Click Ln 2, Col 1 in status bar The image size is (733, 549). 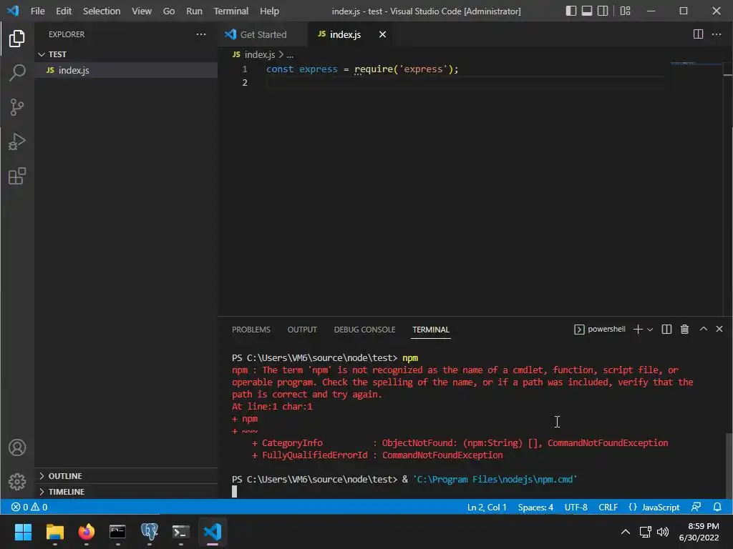[x=487, y=507]
